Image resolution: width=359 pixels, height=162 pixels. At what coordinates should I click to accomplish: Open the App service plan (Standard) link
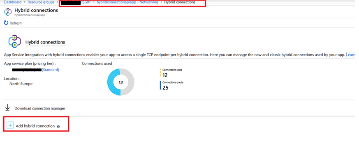36,70
